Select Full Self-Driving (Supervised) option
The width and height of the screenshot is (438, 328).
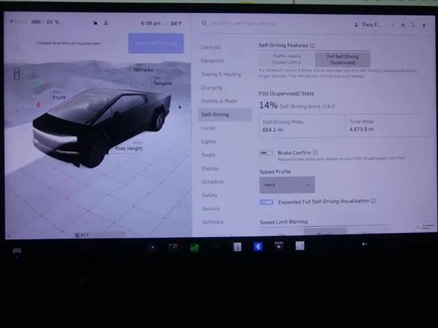(342, 59)
